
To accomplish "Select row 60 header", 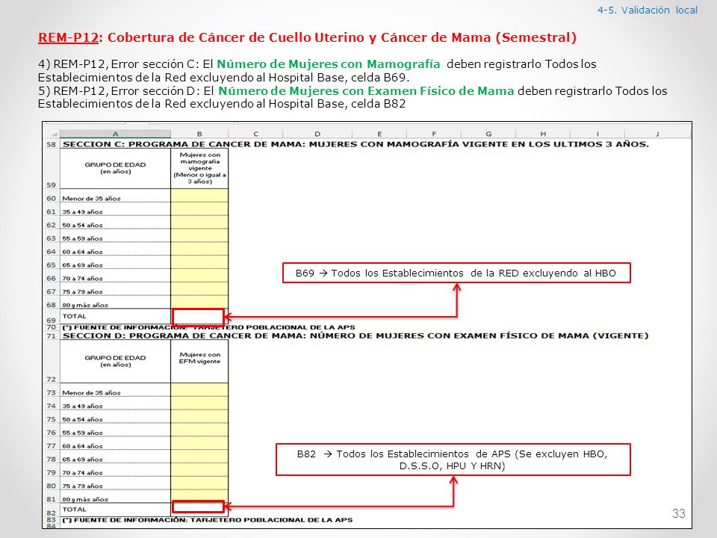I will coord(52,198).
